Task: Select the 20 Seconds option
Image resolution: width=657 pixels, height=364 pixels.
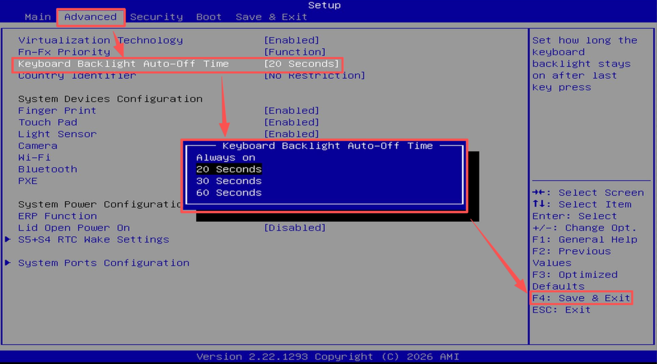Action: pos(229,169)
